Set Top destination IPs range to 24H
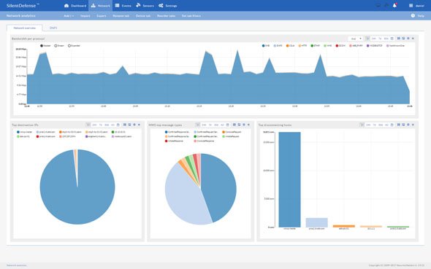431x269 pixels. pyautogui.click(x=94, y=125)
